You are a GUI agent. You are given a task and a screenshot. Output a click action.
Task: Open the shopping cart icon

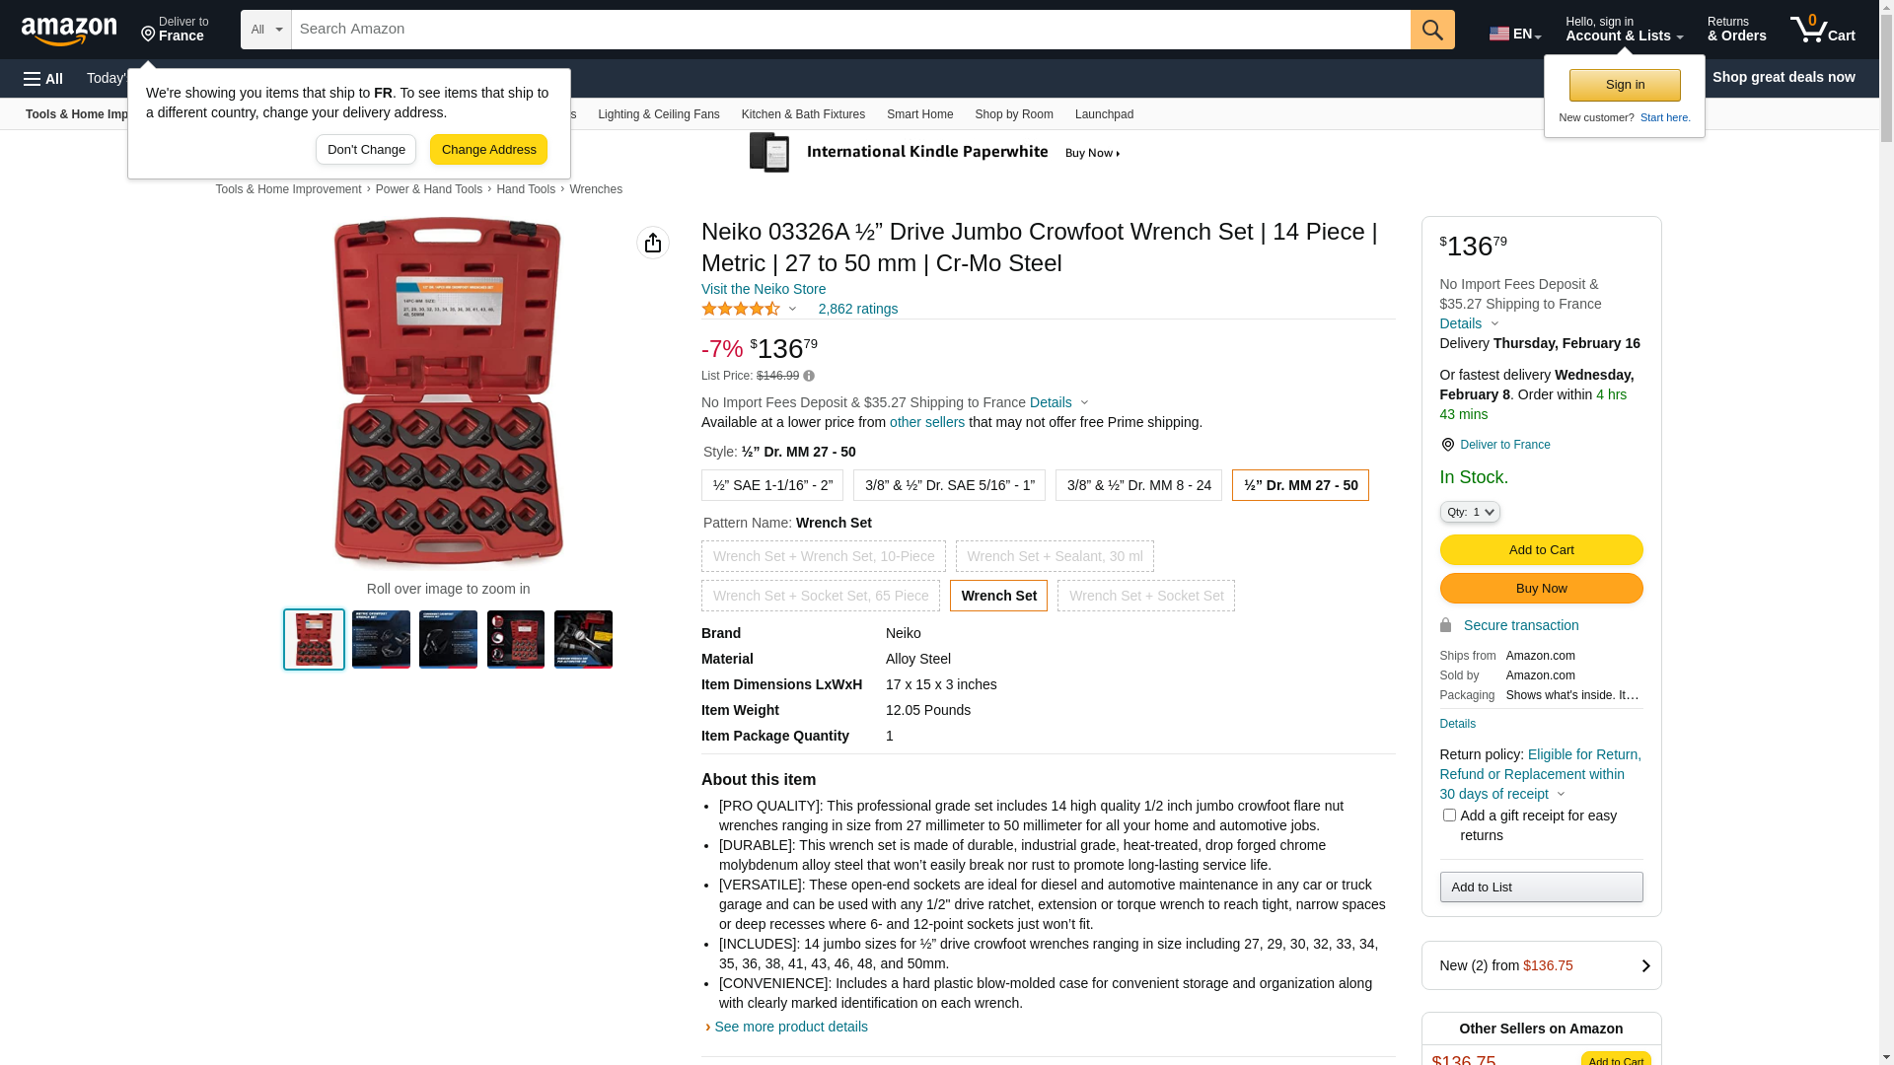(x=1822, y=30)
